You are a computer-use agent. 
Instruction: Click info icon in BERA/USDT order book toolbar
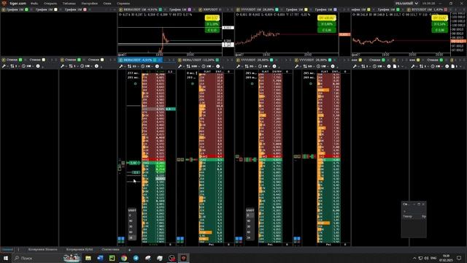click(x=218, y=66)
